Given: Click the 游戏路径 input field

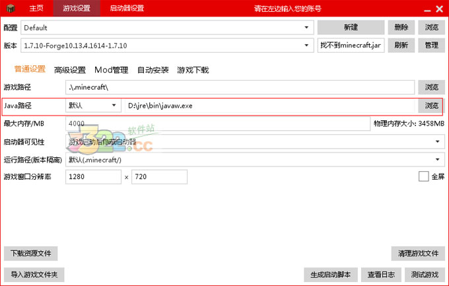Looking at the screenshot, I should click(240, 87).
